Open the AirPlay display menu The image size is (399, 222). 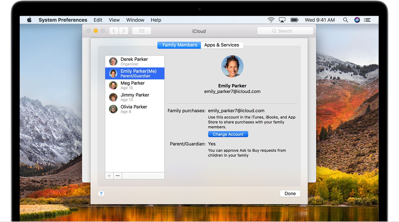coord(282,20)
